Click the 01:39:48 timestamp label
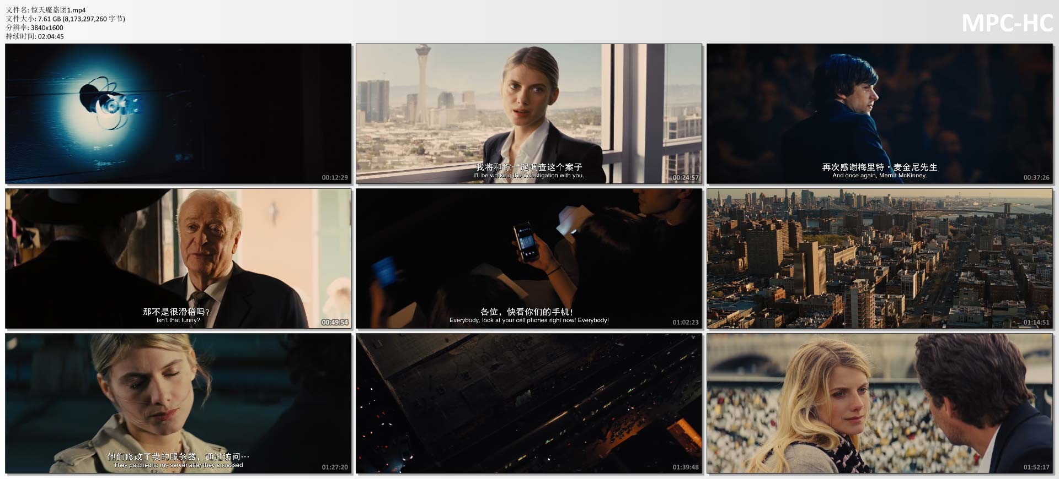The image size is (1059, 479). pyautogui.click(x=685, y=467)
